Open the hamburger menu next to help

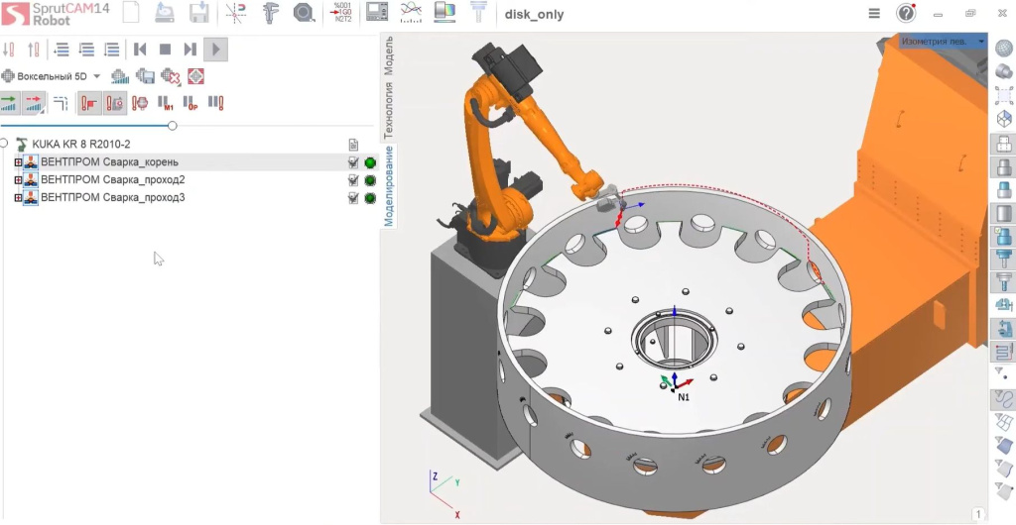pyautogui.click(x=874, y=14)
